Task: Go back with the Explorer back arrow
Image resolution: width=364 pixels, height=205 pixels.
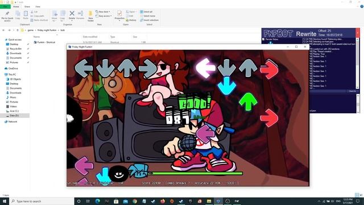Action: coord(3,30)
